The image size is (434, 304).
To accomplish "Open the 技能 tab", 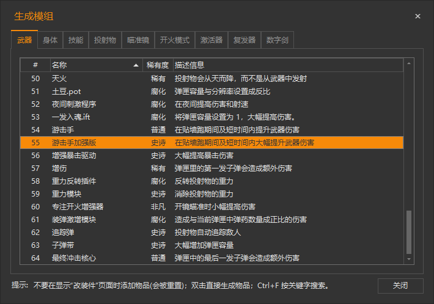I will click(76, 40).
